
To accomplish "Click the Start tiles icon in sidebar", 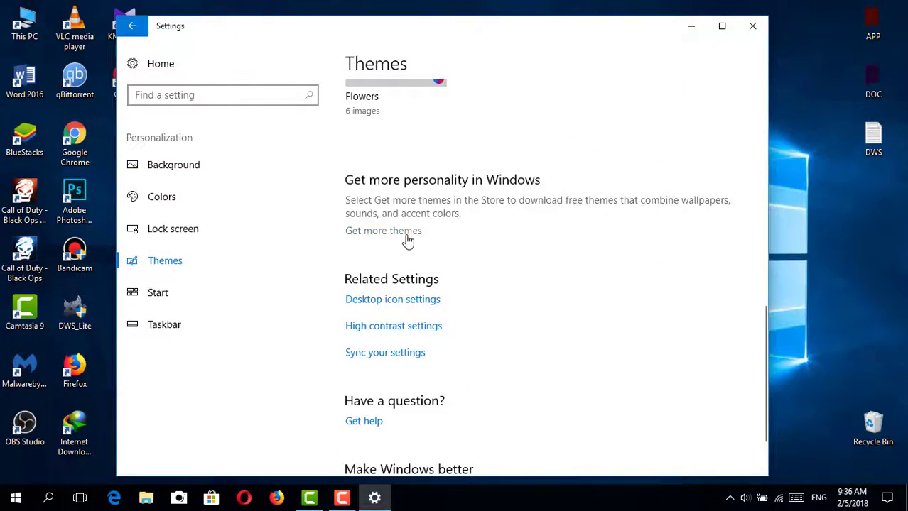I will (x=132, y=292).
